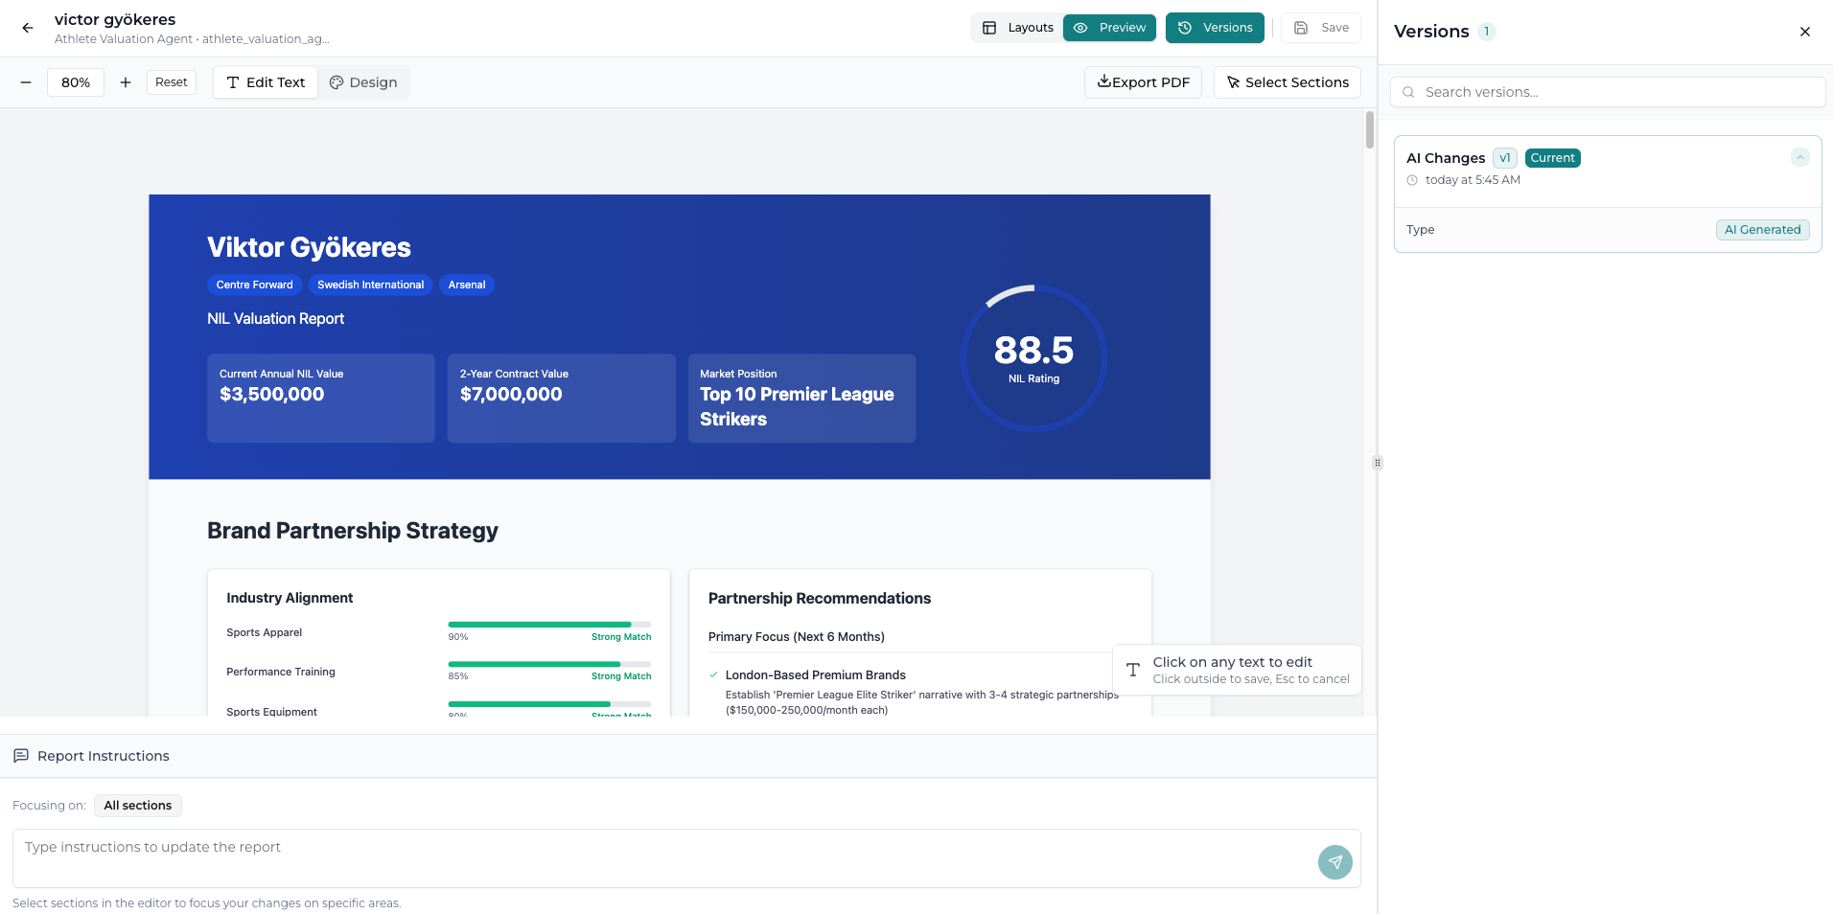Viewport: 1833px width, 914px height.
Task: Zoom out with the minus icon
Action: (26, 82)
